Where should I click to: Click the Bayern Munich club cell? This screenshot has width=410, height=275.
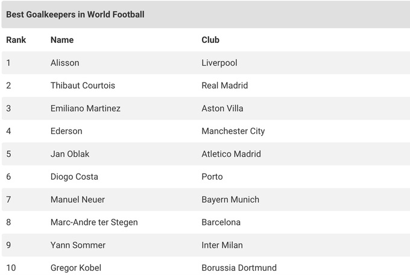click(x=230, y=200)
